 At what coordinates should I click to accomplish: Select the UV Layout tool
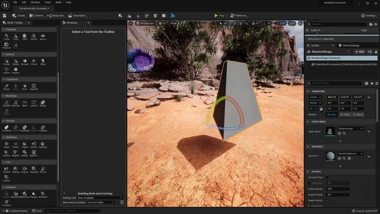tap(7, 178)
